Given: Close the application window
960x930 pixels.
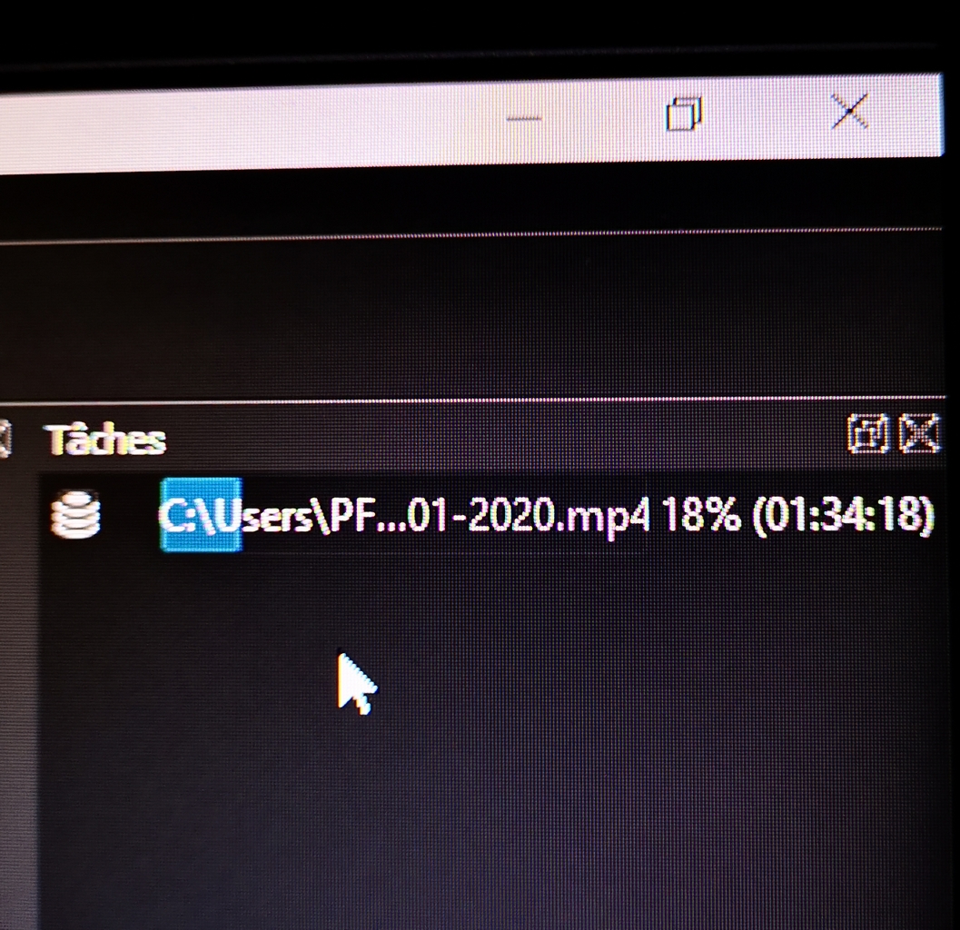Looking at the screenshot, I should point(850,111).
